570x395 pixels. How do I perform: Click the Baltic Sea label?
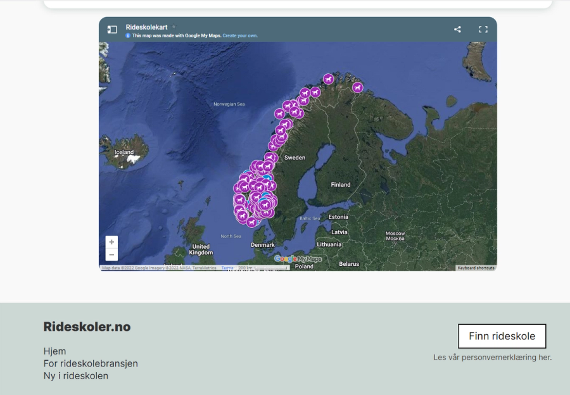[x=310, y=218]
